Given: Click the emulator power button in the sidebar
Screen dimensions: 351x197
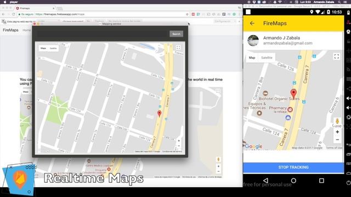Looking at the screenshot, I should tap(348, 183).
